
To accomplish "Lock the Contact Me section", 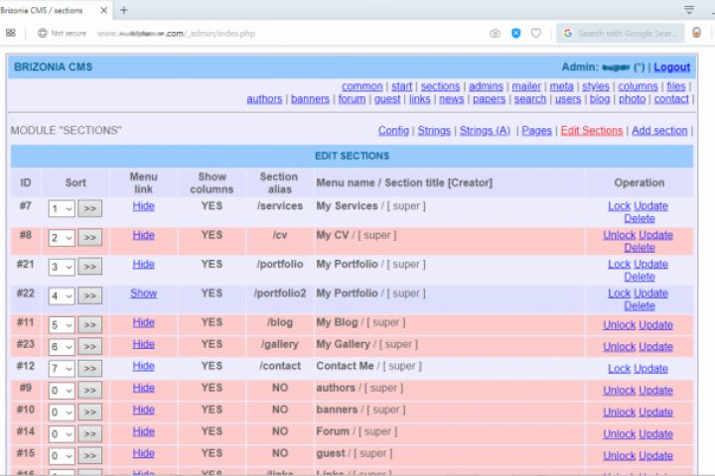I will click(619, 369).
